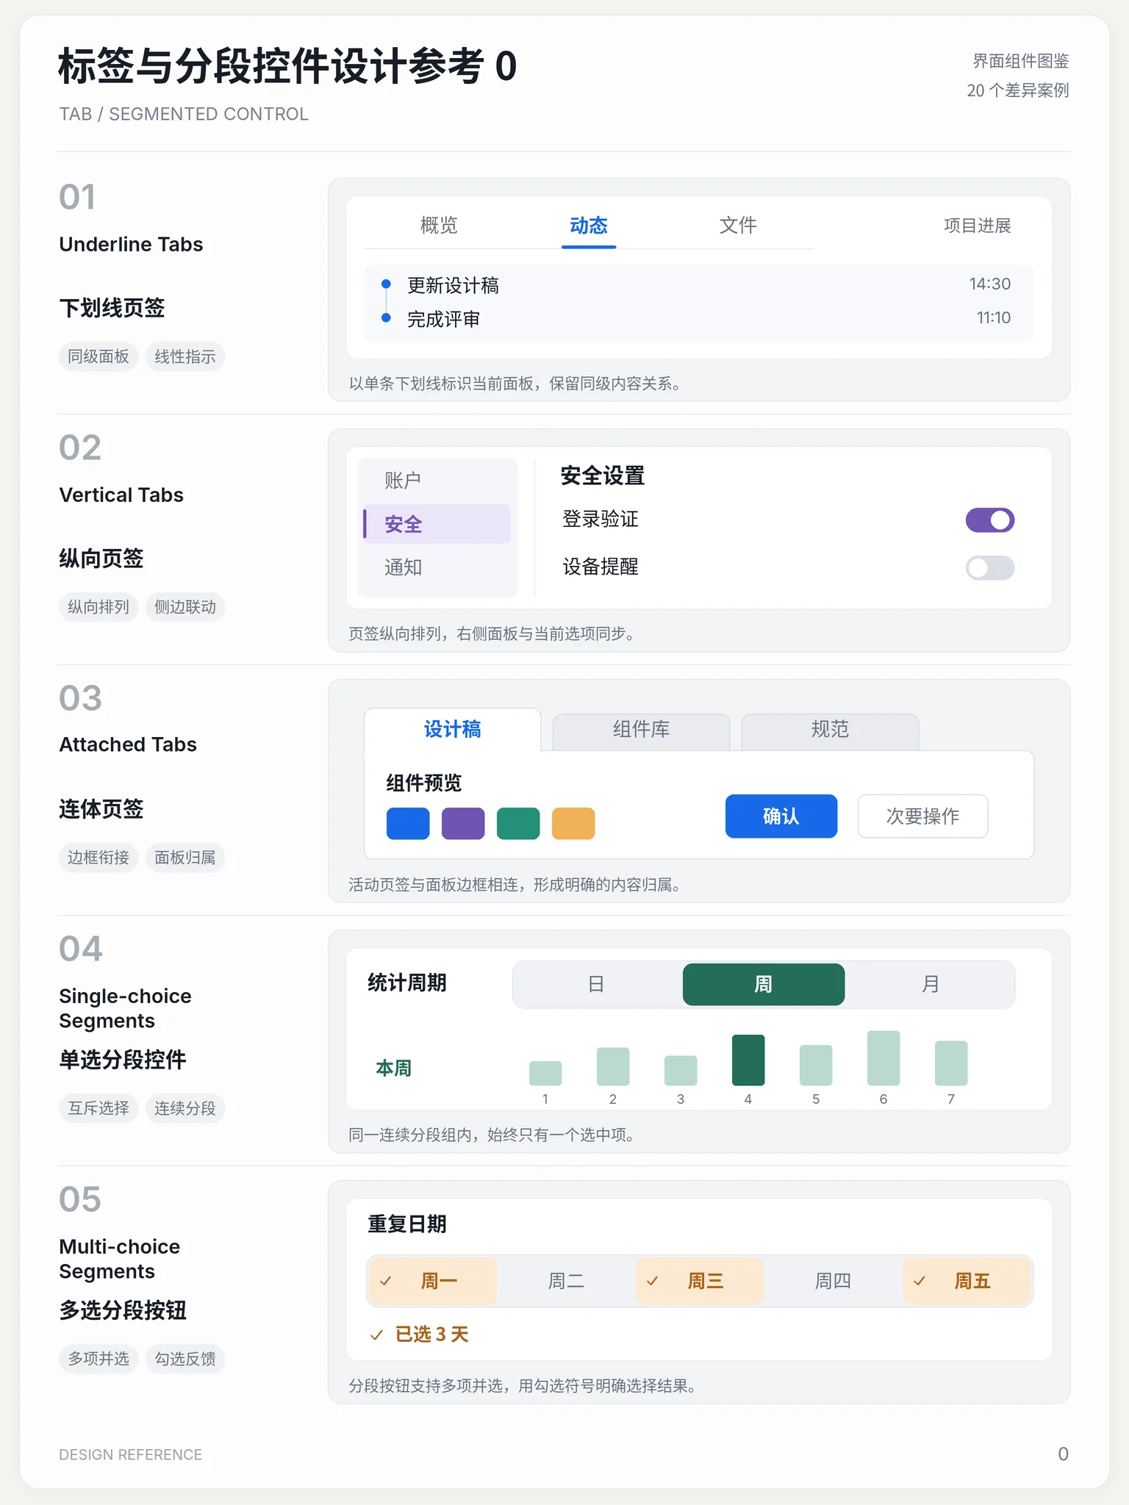
Task: Toggle 周二 in repeat days
Action: point(566,1282)
